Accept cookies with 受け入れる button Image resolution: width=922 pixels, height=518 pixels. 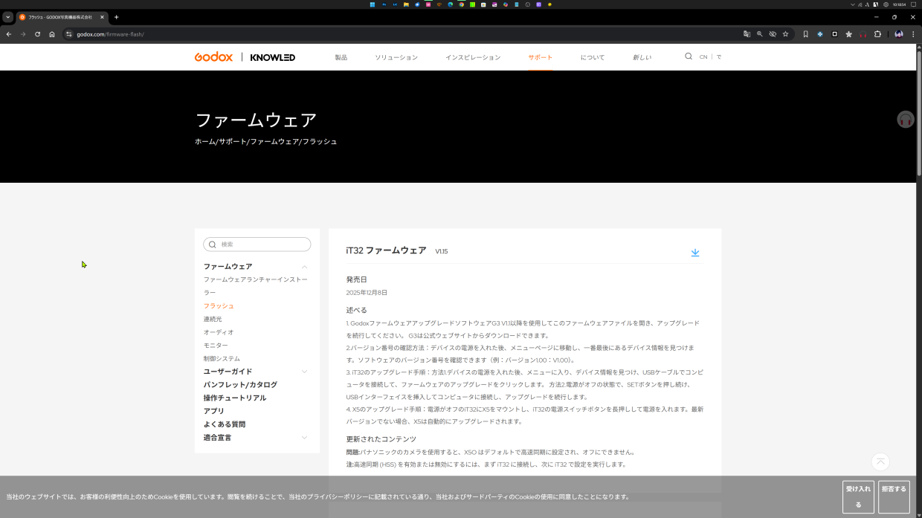858,496
